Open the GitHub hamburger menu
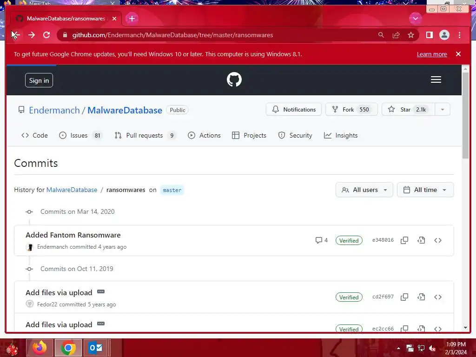This screenshot has height=357, width=476. [x=436, y=79]
